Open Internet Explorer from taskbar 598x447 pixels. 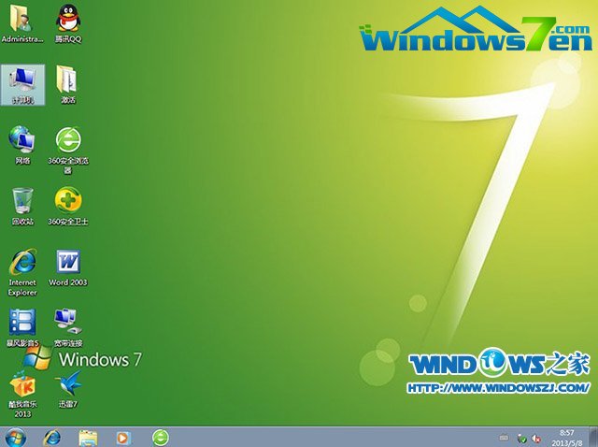tap(52, 437)
